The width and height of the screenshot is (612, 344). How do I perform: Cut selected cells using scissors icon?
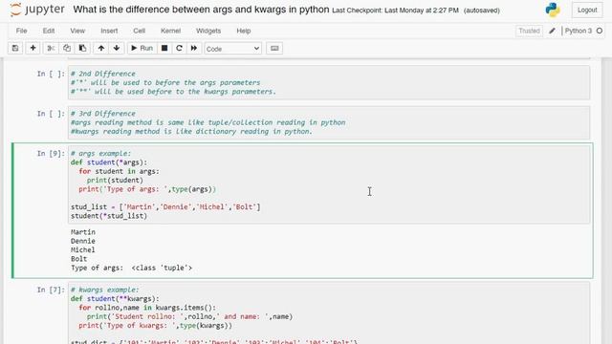(x=51, y=49)
